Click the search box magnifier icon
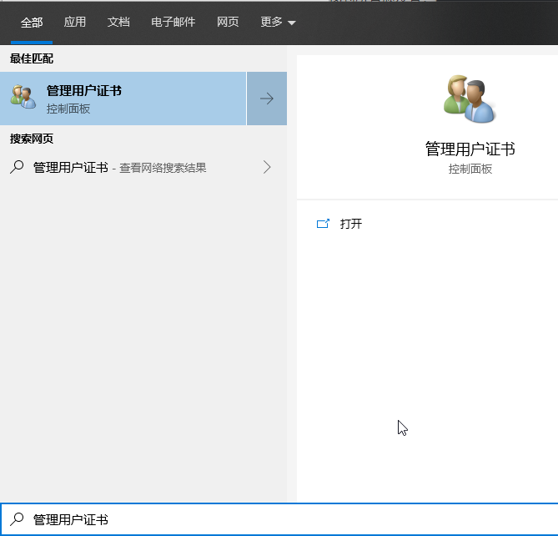 click(x=17, y=519)
